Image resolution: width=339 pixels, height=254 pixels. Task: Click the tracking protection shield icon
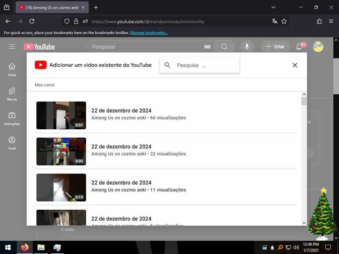click(67, 21)
